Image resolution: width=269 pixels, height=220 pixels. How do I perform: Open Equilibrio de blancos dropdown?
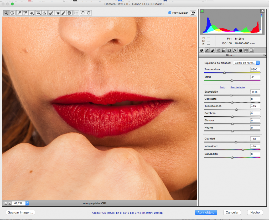[x=246, y=63]
